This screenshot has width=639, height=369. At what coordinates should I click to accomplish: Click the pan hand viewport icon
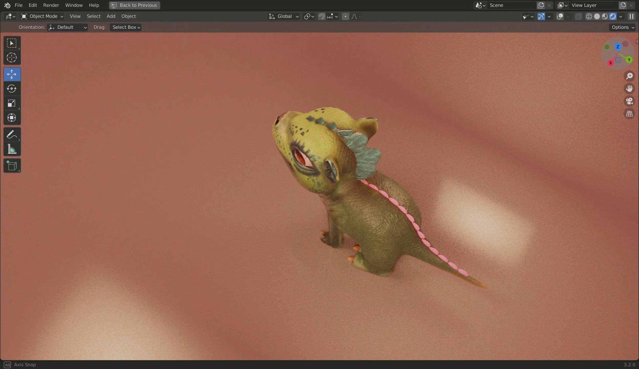pyautogui.click(x=629, y=89)
